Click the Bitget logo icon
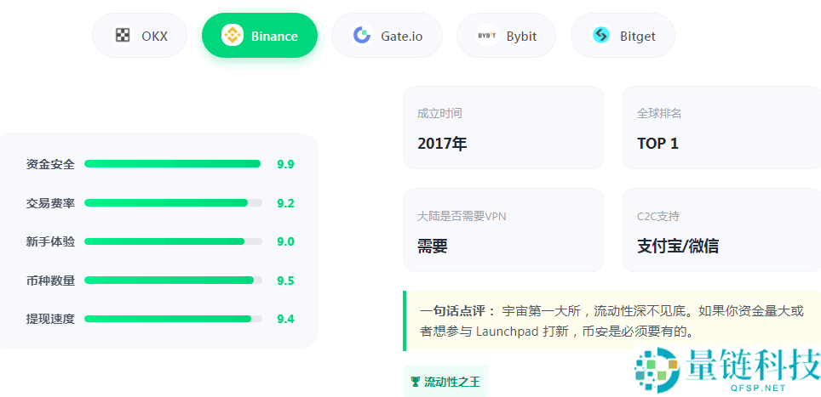This screenshot has height=397, width=821. pyautogui.click(x=601, y=36)
